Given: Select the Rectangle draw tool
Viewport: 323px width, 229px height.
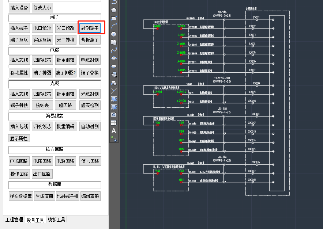Looking at the screenshot, I should click(114, 18).
